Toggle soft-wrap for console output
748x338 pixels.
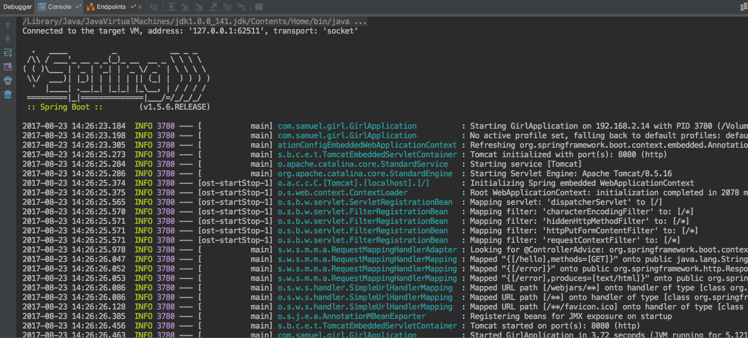pos(8,53)
